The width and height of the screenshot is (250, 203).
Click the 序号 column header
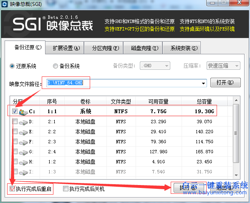click(x=52, y=101)
